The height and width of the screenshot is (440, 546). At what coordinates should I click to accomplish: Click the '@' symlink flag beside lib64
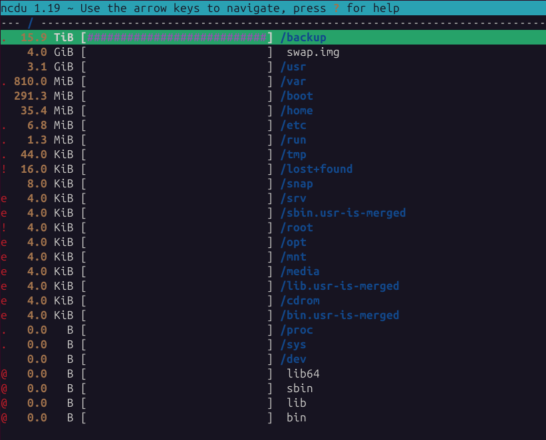tap(4, 374)
